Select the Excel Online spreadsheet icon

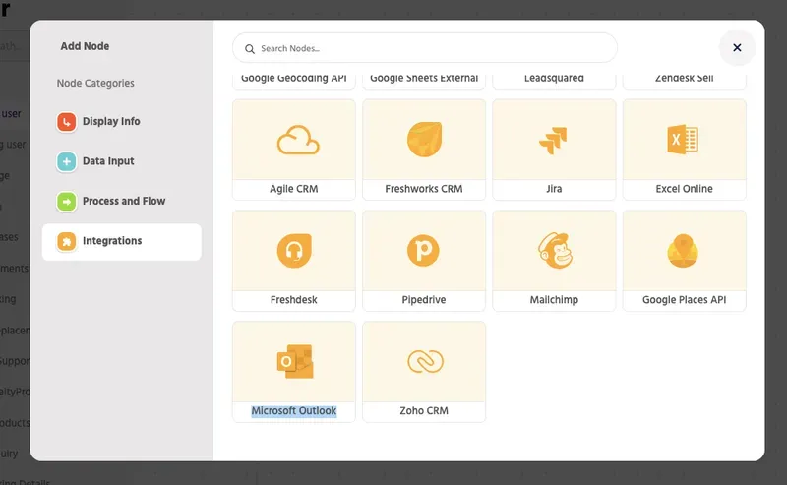tap(683, 139)
